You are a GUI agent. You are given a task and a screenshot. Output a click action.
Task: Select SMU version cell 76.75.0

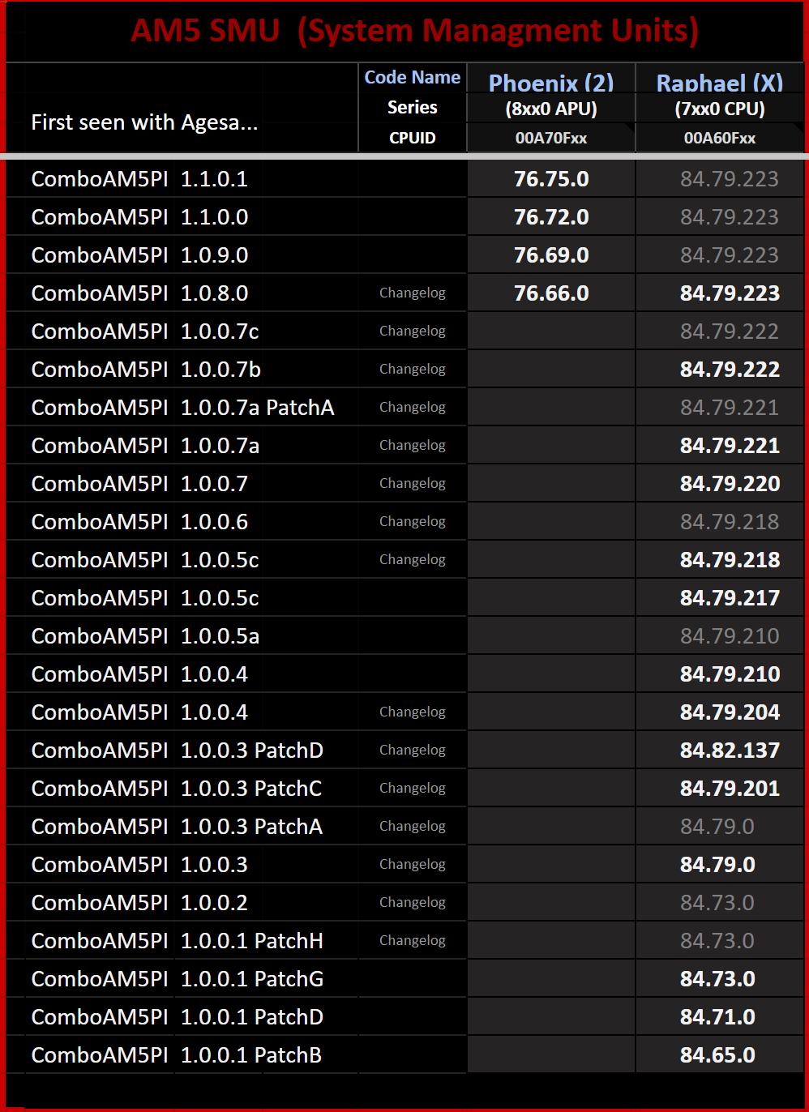(x=551, y=179)
